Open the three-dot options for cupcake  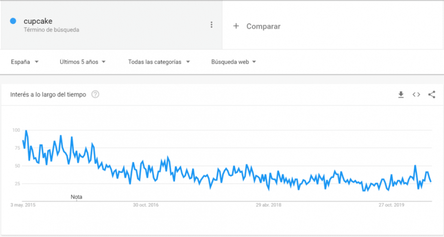coord(211,25)
